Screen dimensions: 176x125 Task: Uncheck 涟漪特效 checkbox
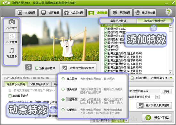106,46
